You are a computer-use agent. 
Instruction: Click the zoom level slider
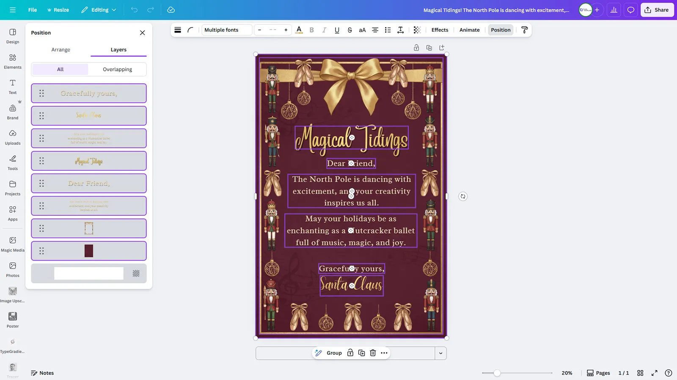(497, 373)
